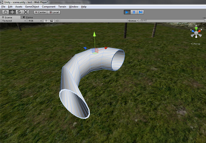Open the File menu
The width and height of the screenshot is (206, 143).
(3, 7)
